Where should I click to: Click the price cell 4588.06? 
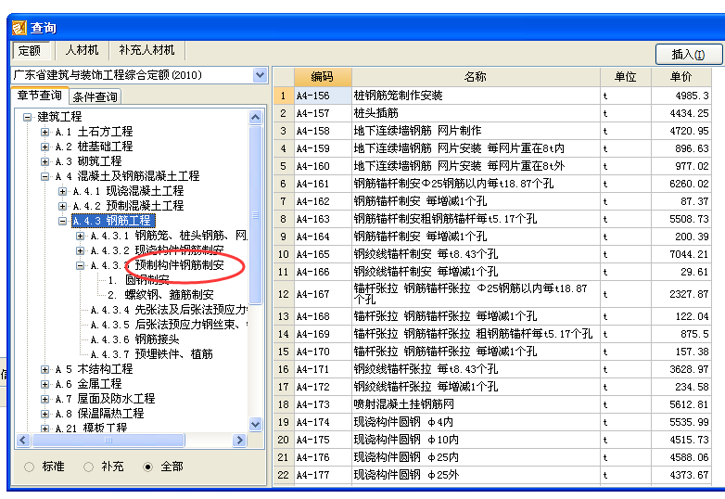click(x=681, y=457)
